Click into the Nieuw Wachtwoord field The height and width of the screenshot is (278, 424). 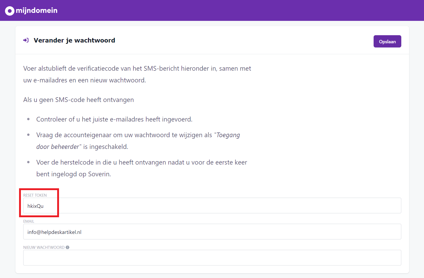click(x=212, y=258)
